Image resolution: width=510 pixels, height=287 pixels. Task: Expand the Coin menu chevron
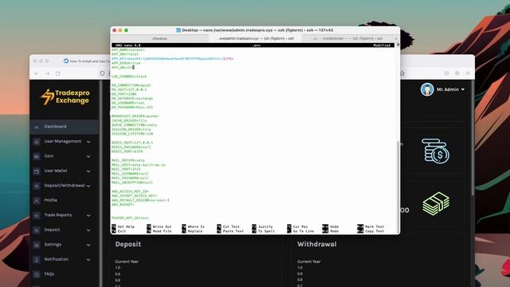pyautogui.click(x=88, y=156)
